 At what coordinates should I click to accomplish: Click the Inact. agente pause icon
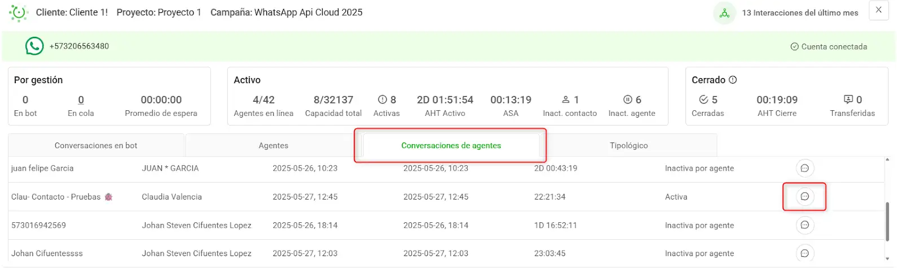tap(628, 100)
